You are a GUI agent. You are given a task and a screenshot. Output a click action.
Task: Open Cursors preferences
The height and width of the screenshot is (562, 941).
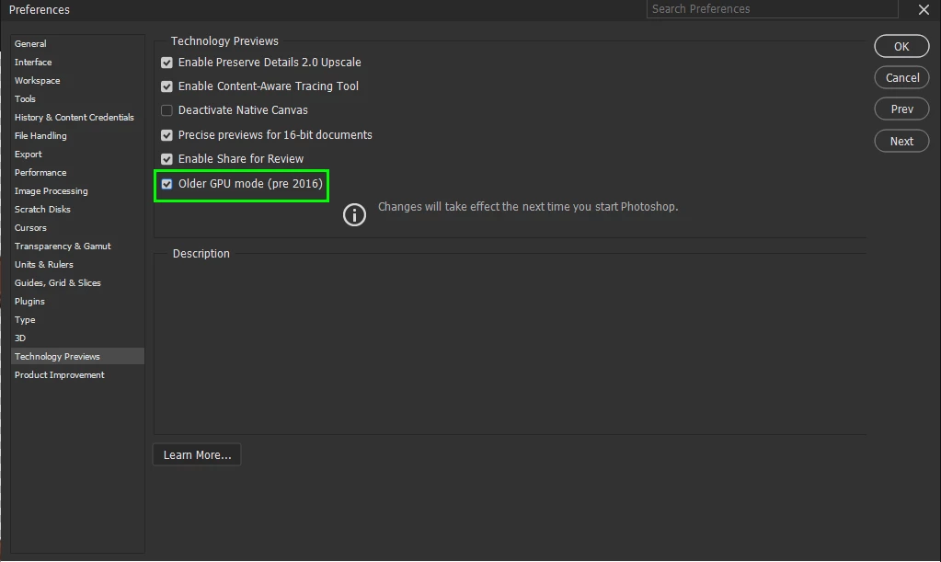(77, 228)
